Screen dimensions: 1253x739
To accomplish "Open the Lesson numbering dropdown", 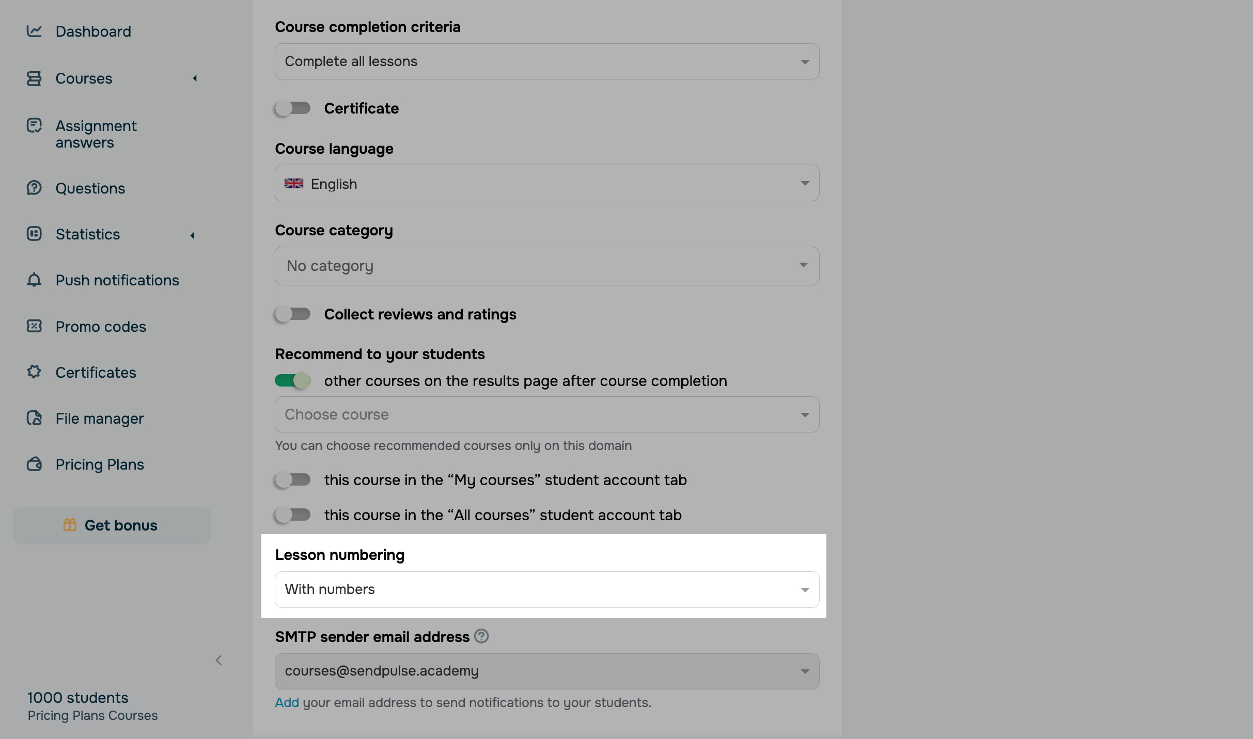I will [546, 589].
